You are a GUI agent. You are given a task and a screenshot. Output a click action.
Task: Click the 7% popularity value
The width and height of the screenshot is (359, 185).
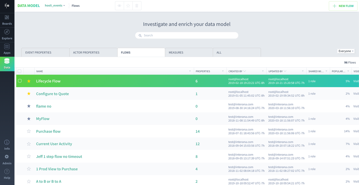coord(348,144)
